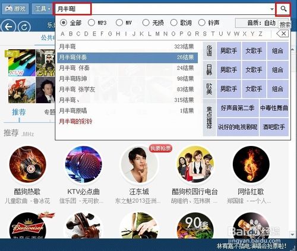Viewport: 297px width, 251px height.
Task: Choose suggestion 月半弯原唱
Action: pyautogui.click(x=127, y=111)
